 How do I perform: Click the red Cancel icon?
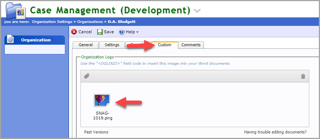(74, 32)
